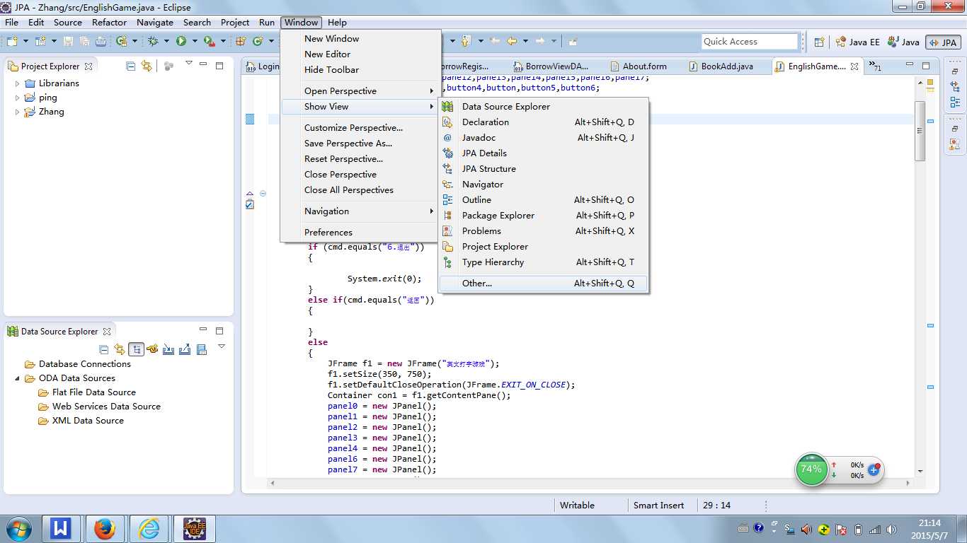
Task: Select Outline in the Show View submenu
Action: (x=543, y=200)
